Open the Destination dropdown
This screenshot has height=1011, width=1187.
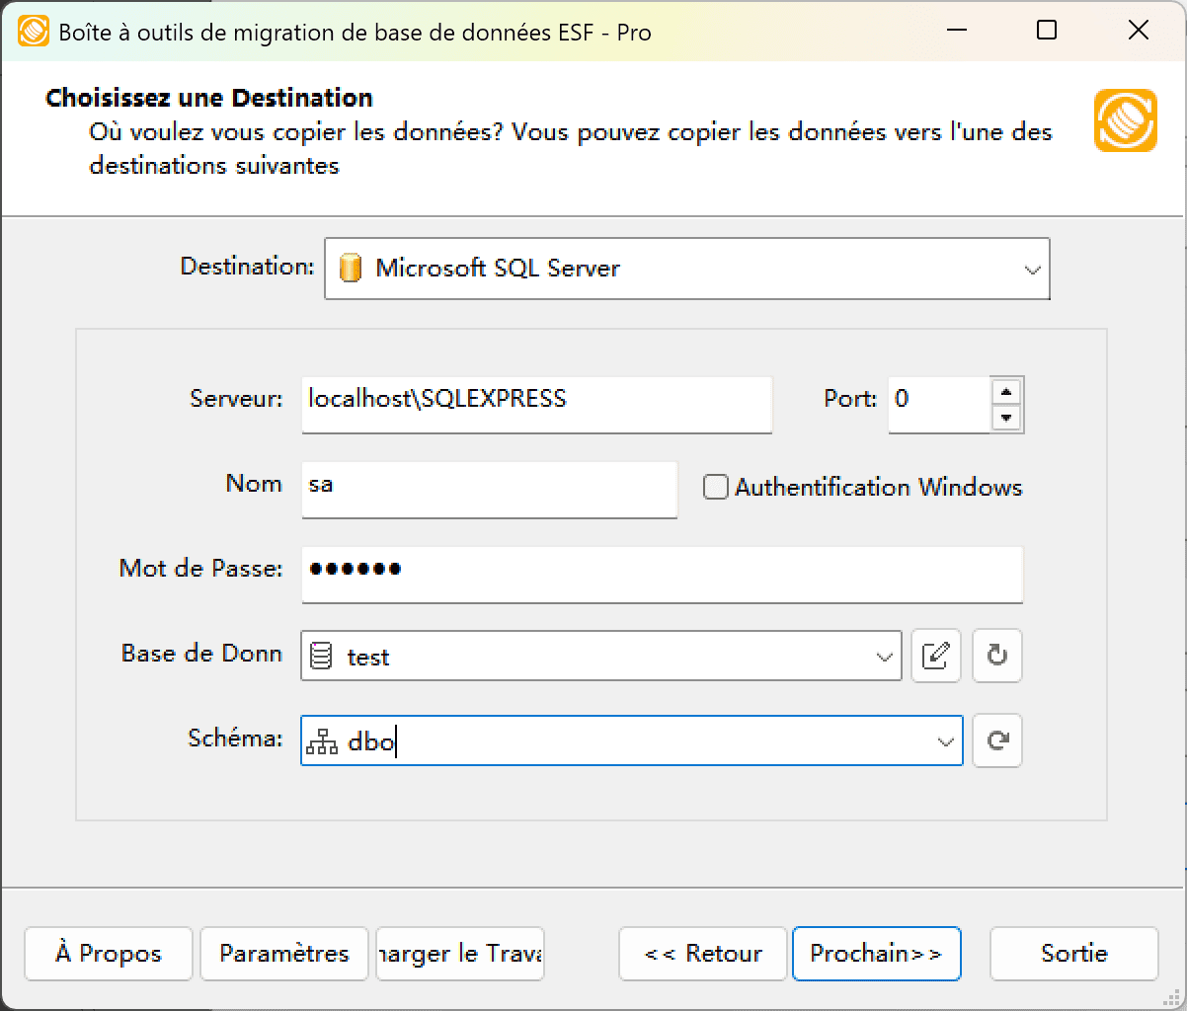tap(1032, 268)
